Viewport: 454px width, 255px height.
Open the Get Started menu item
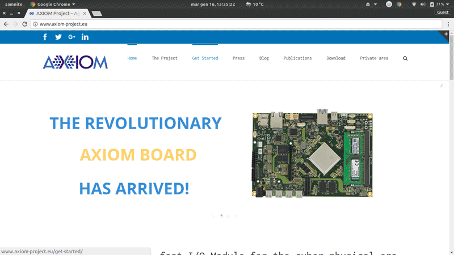pyautogui.click(x=205, y=58)
